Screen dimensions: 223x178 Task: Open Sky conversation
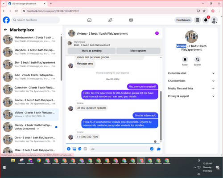point(30,65)
